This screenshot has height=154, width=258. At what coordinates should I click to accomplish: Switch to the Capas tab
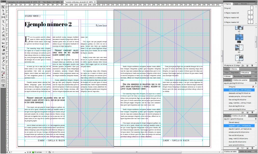point(236,4)
